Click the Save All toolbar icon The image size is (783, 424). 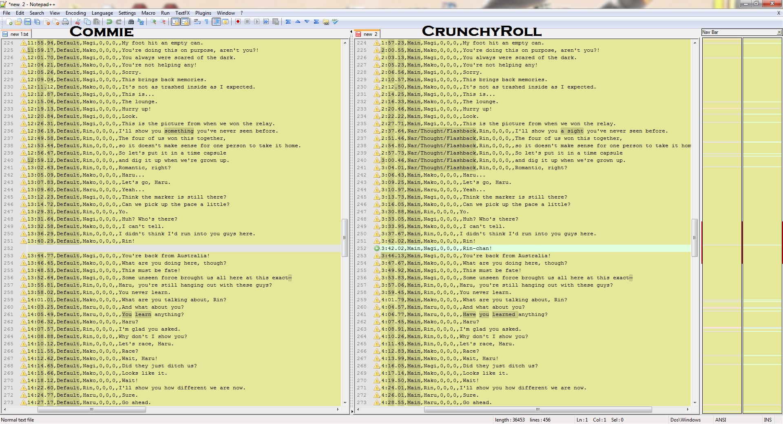[37, 22]
